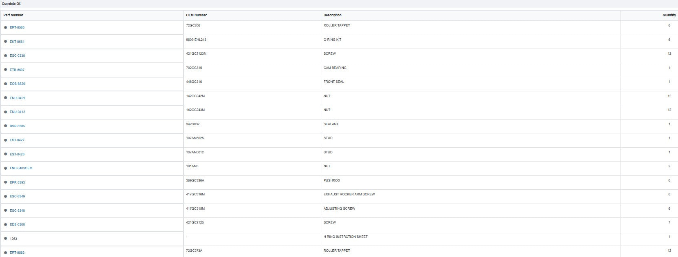Open exhaust rocker arm screw ESC-8349
Image resolution: width=678 pixels, height=257 pixels.
click(17, 197)
